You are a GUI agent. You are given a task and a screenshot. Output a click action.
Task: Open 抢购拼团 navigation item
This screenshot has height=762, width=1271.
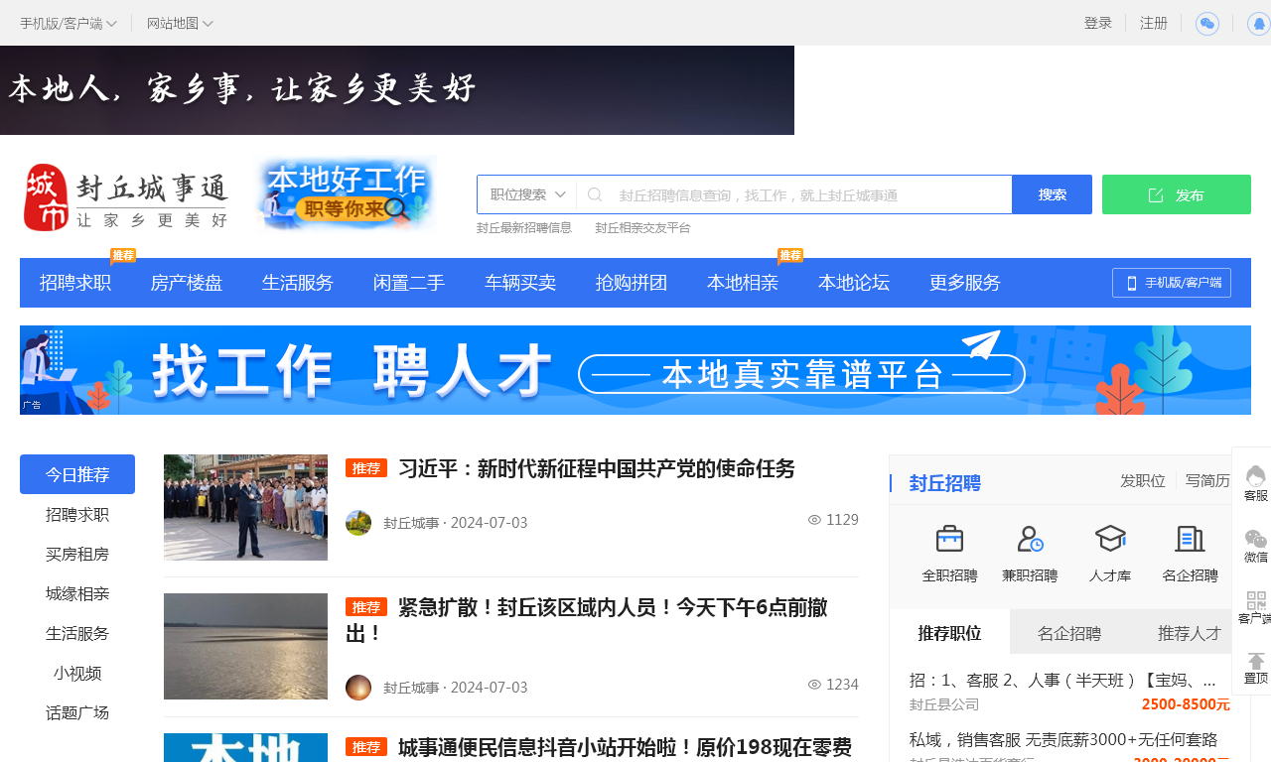tap(632, 283)
